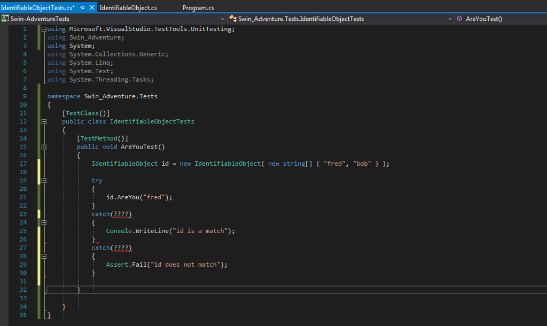Click the class icon beside Swin_Adventure.Tests.IdentifiableObjectTests
Image resolution: width=547 pixels, height=326 pixels.
[x=232, y=19]
